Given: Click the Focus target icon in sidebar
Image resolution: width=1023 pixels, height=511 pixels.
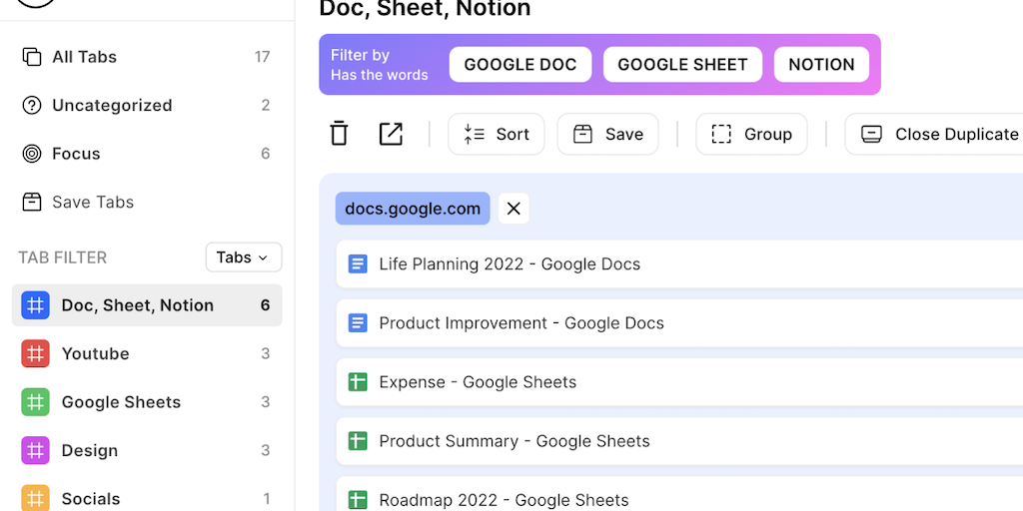Looking at the screenshot, I should point(32,154).
